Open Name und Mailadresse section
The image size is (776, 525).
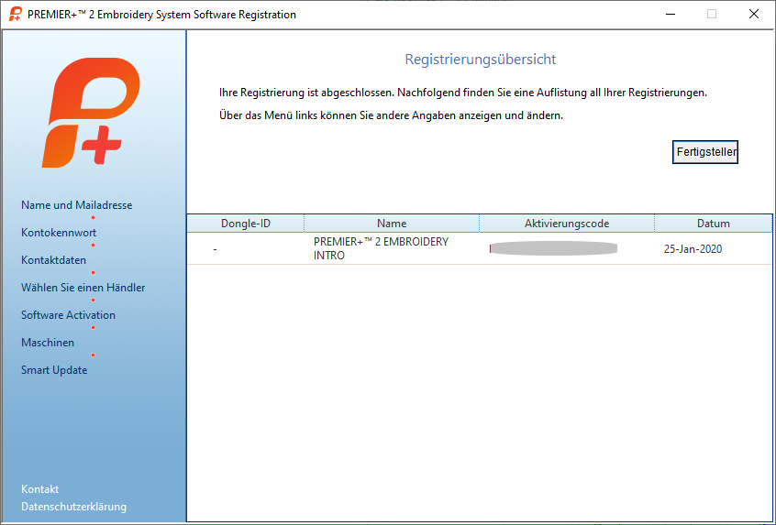pos(77,205)
